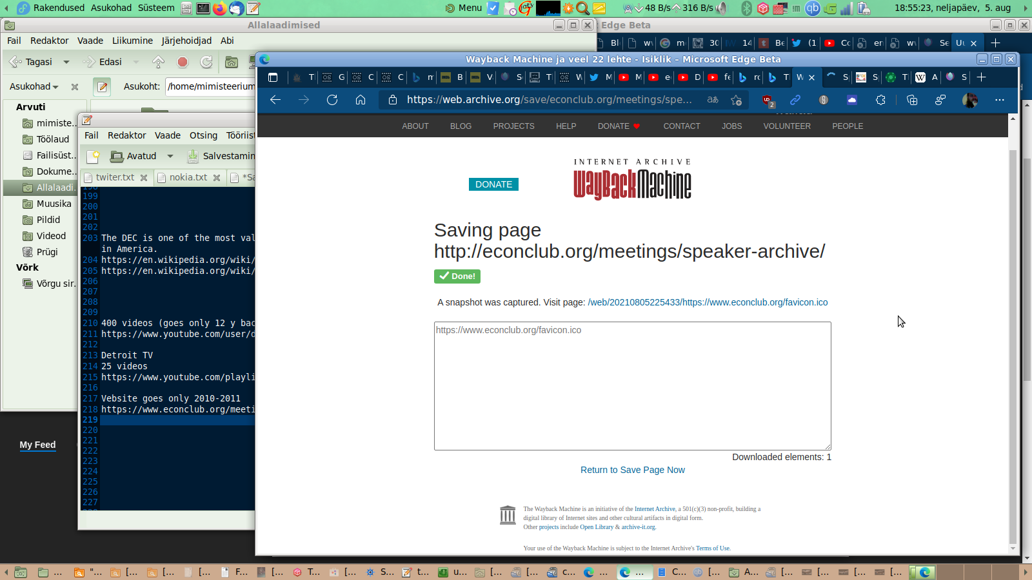1032x580 pixels.
Task: Open PROJECTS in Archive navigation
Action: tap(514, 126)
